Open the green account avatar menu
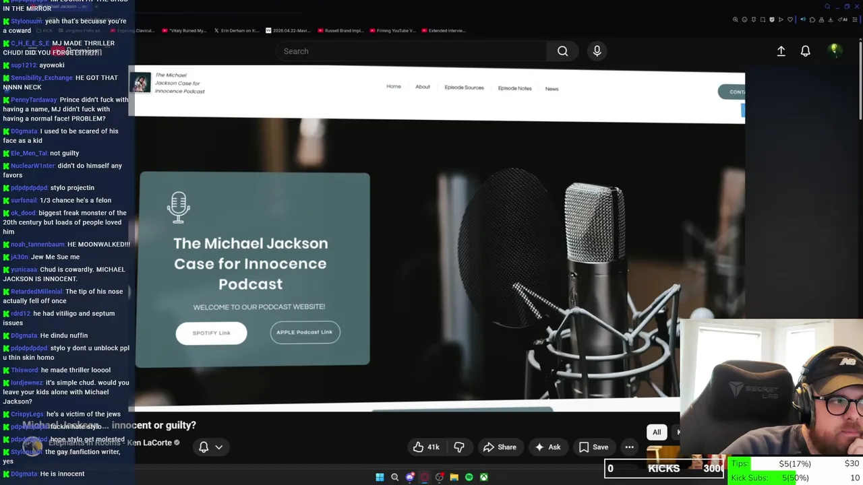Viewport: 863px width, 485px height. 835,51
